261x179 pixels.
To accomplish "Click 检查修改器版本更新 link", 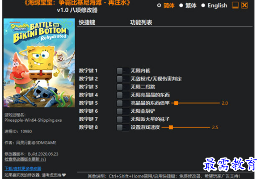I will [x=25, y=159].
